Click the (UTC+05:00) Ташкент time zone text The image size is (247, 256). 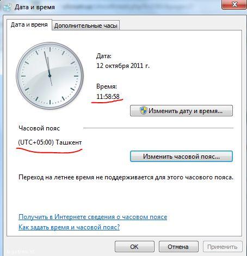coord(50,142)
